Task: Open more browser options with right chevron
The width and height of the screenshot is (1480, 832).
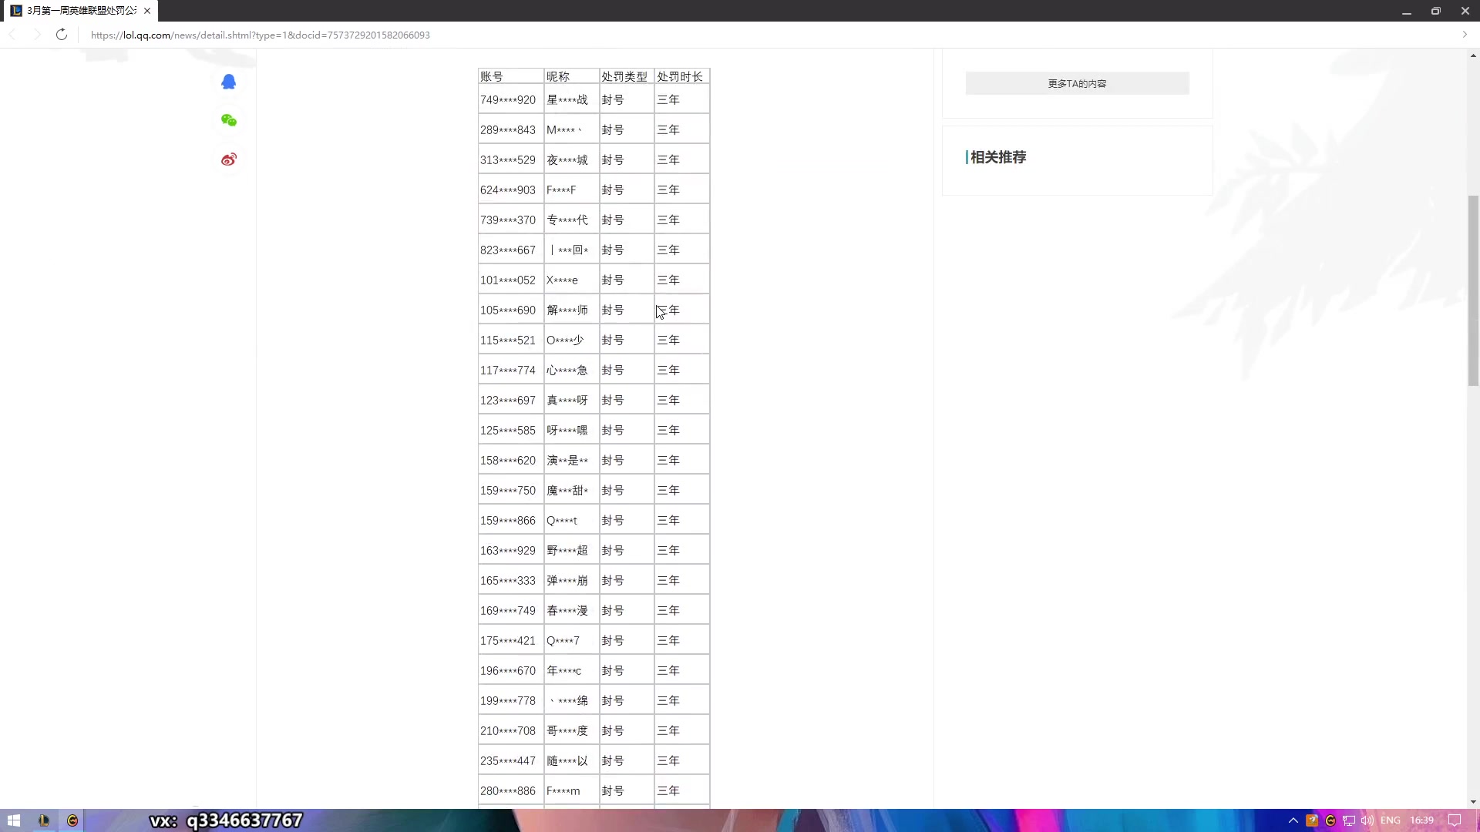Action: coord(1463,35)
